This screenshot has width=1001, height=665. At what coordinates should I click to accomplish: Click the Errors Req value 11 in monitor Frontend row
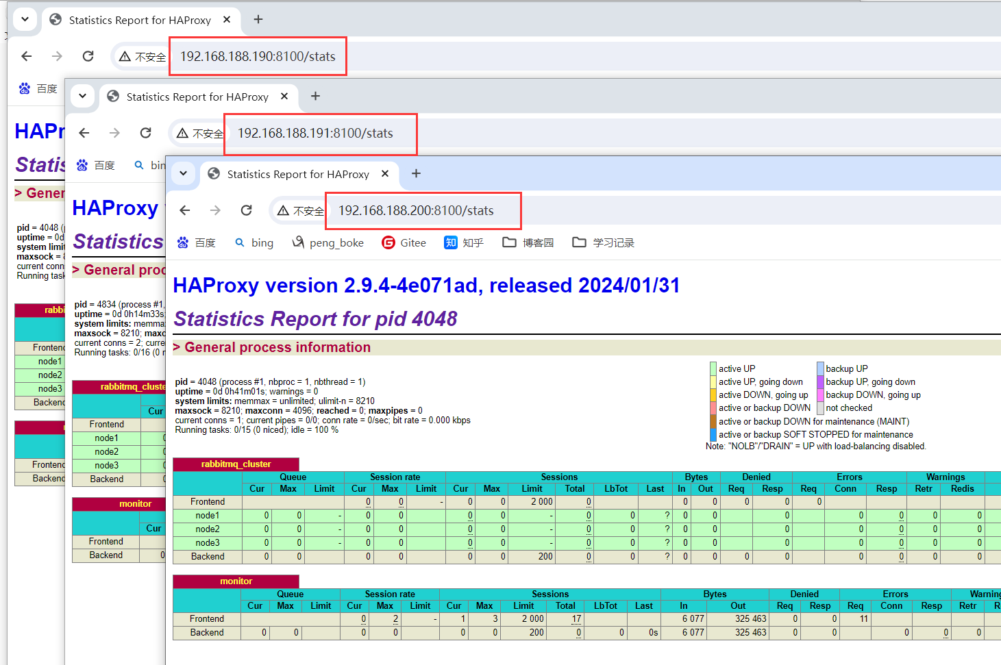coord(864,618)
